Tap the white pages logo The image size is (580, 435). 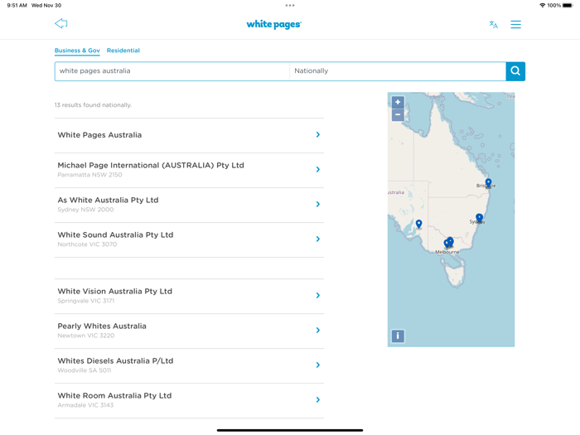coord(273,24)
